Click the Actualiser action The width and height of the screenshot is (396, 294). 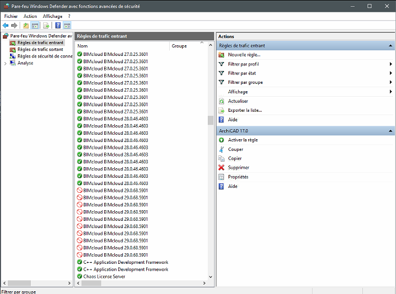(238, 101)
